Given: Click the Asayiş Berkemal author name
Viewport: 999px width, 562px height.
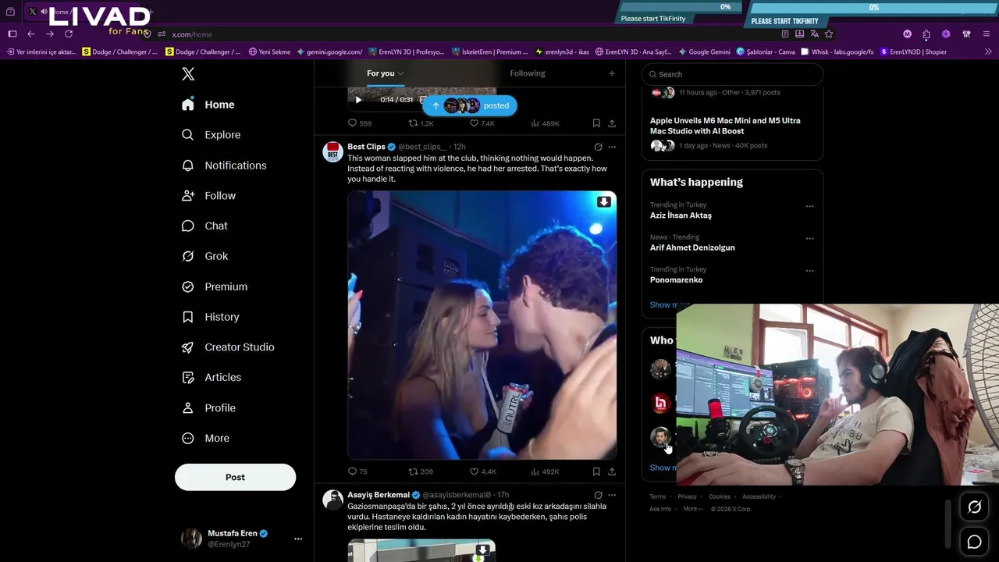Looking at the screenshot, I should point(379,495).
